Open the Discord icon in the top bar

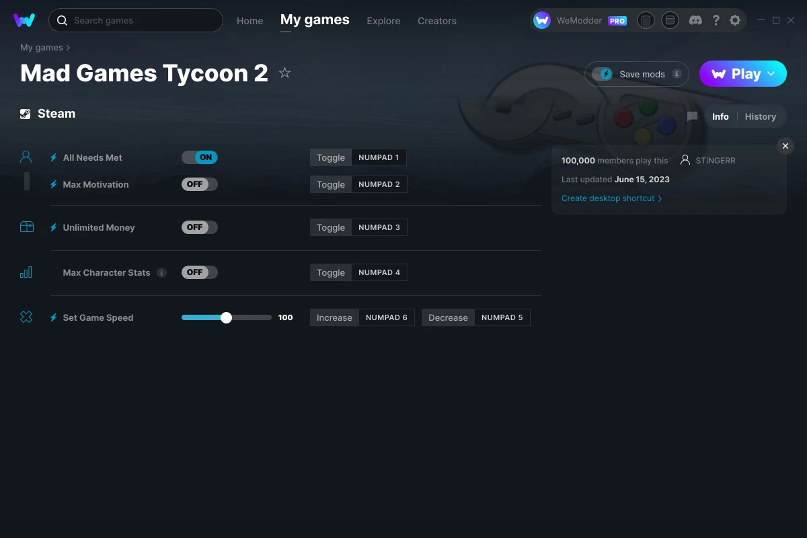pos(695,20)
